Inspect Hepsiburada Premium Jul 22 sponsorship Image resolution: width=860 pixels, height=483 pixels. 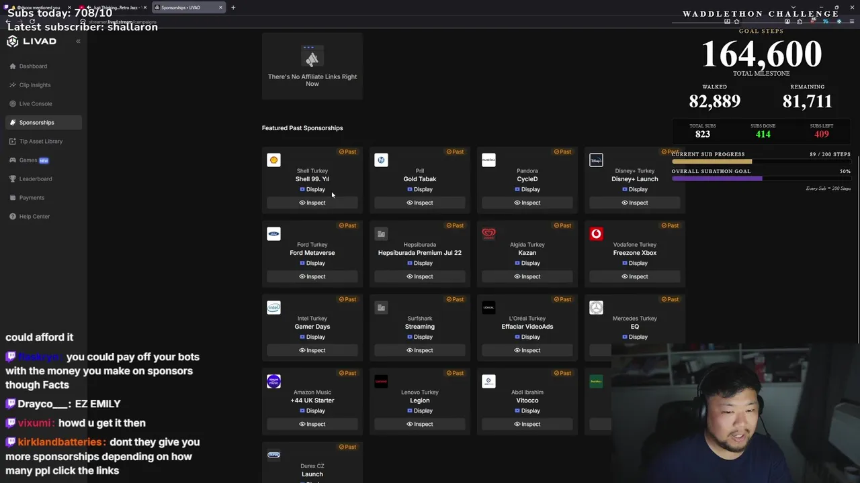420,276
